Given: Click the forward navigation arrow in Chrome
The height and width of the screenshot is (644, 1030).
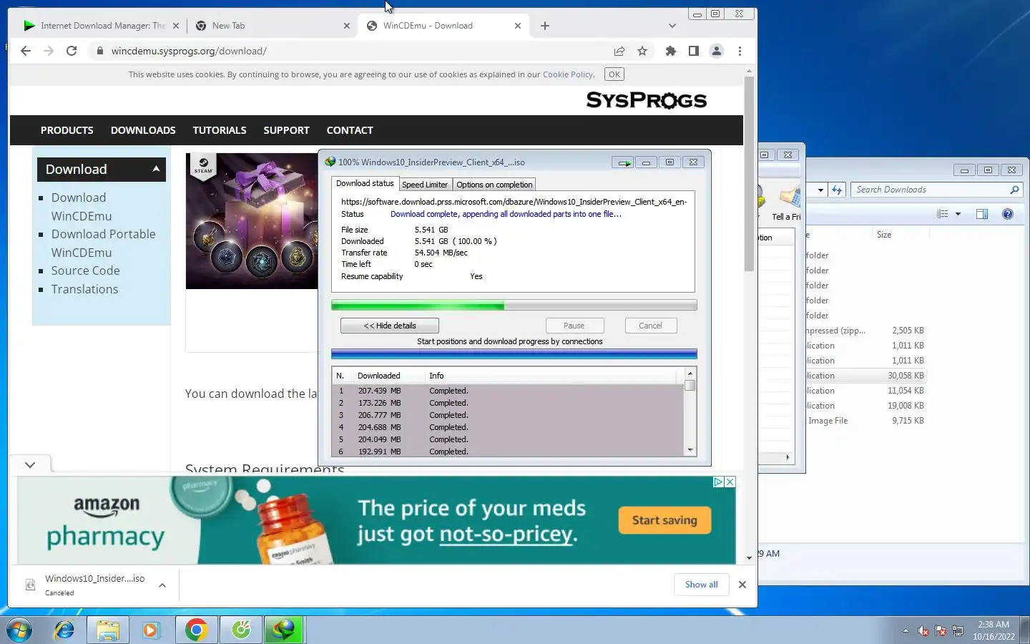Looking at the screenshot, I should point(48,51).
